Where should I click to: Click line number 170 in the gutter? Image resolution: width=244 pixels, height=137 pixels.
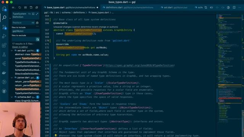[x=47, y=41]
